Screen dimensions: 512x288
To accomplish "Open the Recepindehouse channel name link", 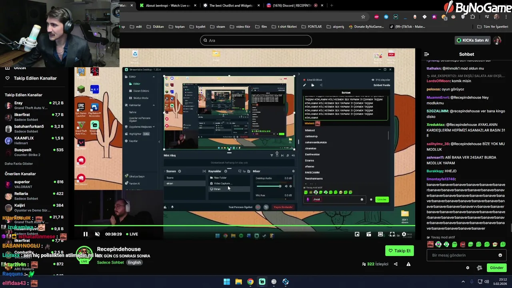I will (119, 249).
